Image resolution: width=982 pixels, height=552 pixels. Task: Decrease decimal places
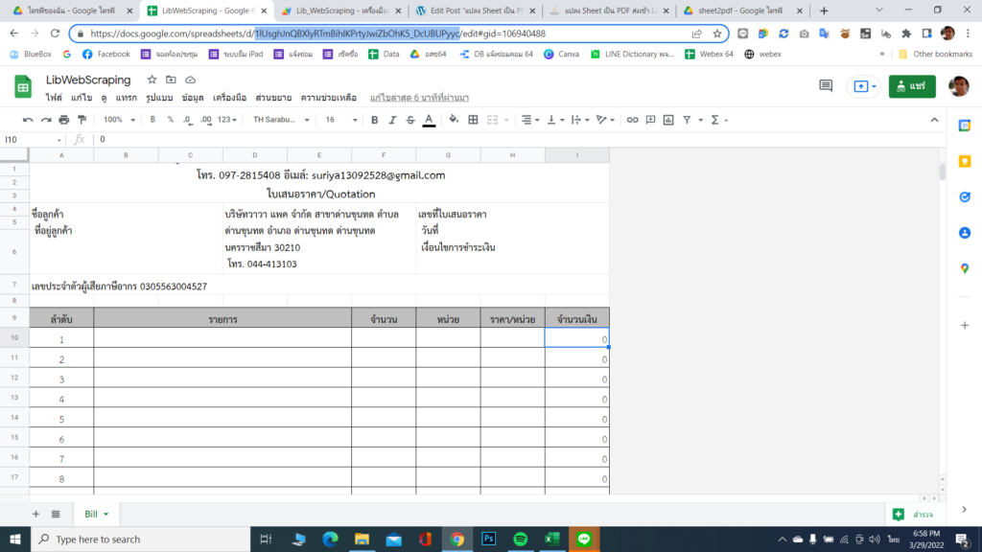188,120
